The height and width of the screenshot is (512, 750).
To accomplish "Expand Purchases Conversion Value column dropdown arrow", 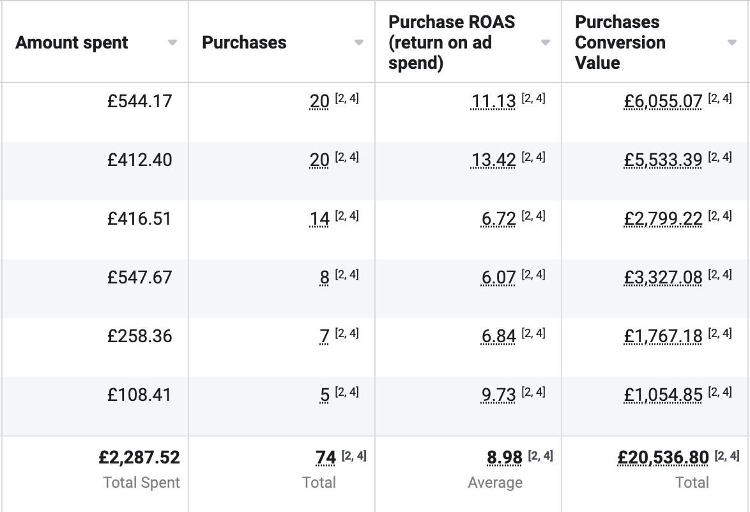I will [731, 43].
